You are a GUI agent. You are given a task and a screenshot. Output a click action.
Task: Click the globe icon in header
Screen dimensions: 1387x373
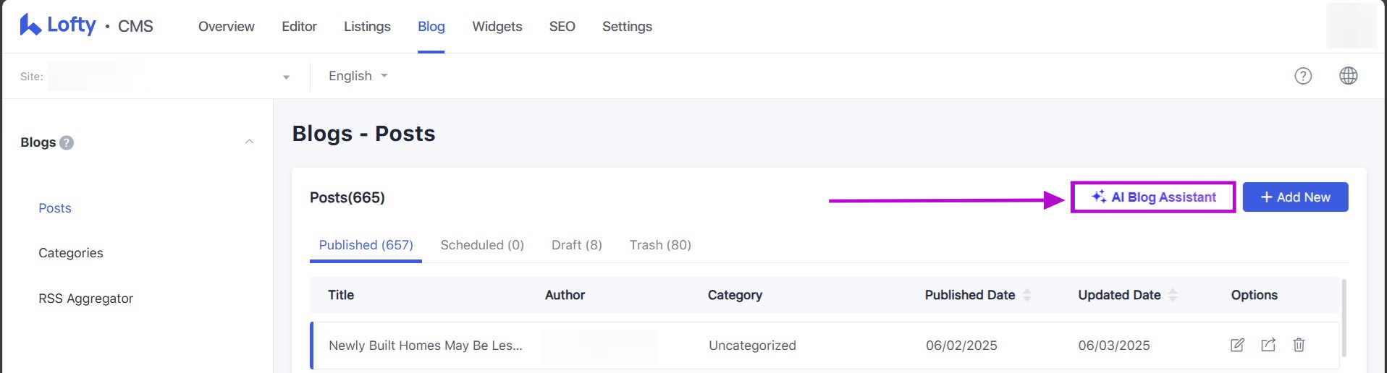point(1348,76)
